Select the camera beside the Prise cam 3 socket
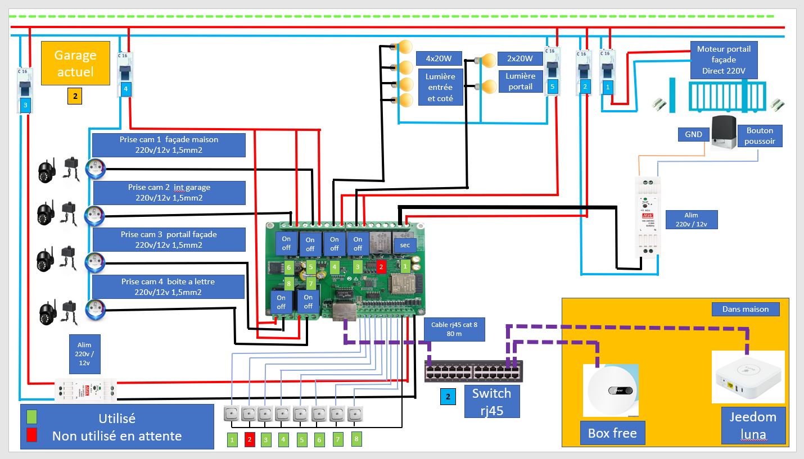Screen dimensions: 804x459 tap(45, 259)
